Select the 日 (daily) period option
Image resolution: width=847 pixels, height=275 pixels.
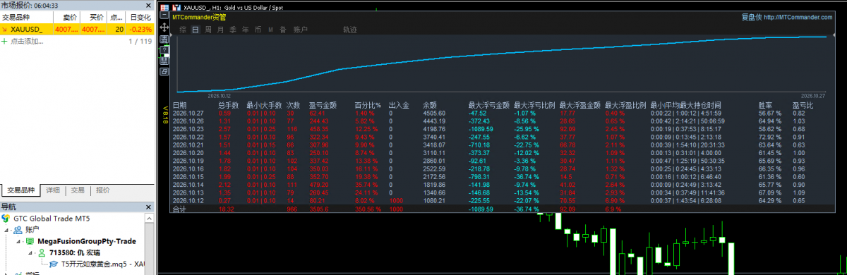pos(196,30)
